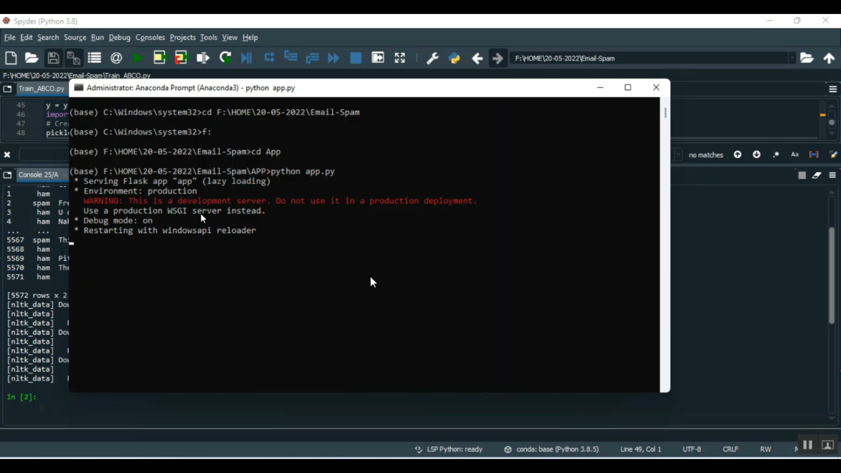Create a new file from the toolbar
This screenshot has height=473, width=841.
click(11, 58)
